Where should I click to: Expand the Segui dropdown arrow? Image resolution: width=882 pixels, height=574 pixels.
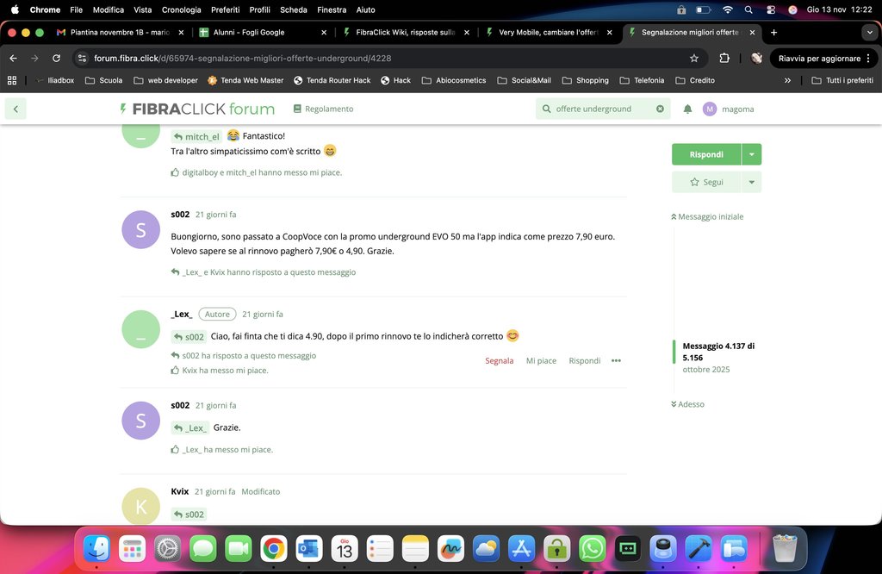[751, 182]
